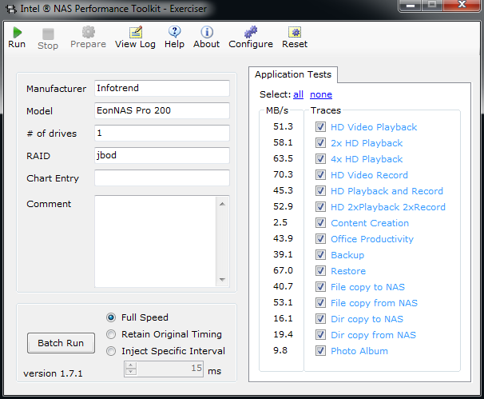Toggle the Restore checkbox

[320, 271]
